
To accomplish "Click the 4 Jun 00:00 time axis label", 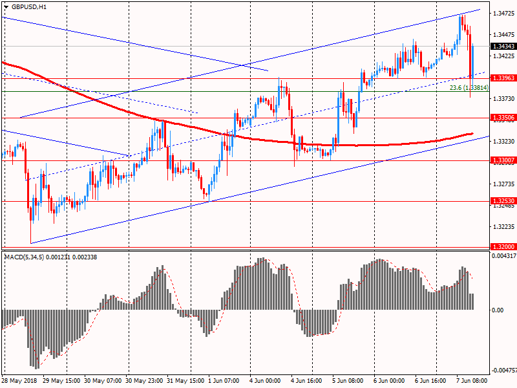I will point(265,381).
